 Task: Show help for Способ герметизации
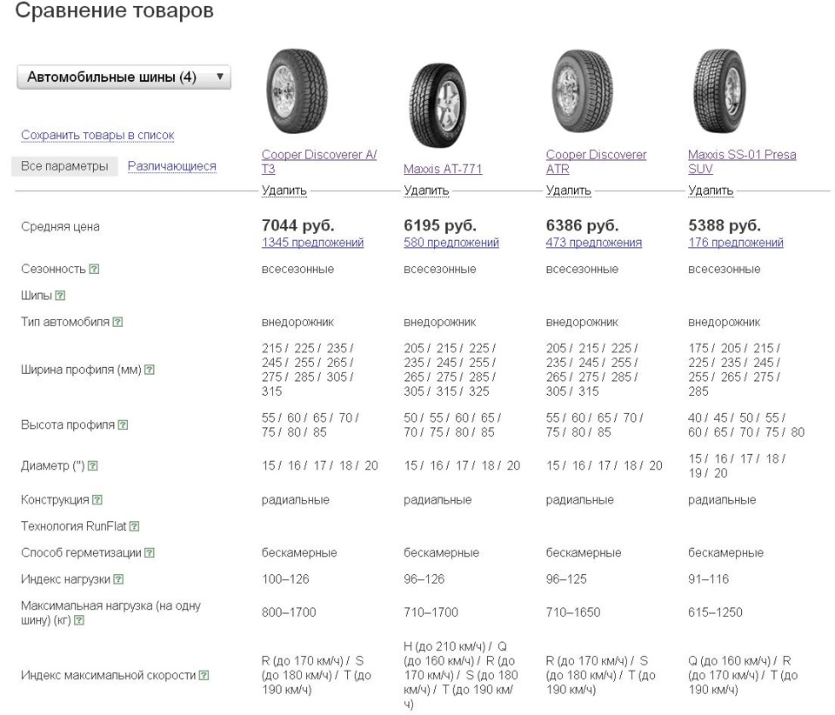point(150,553)
